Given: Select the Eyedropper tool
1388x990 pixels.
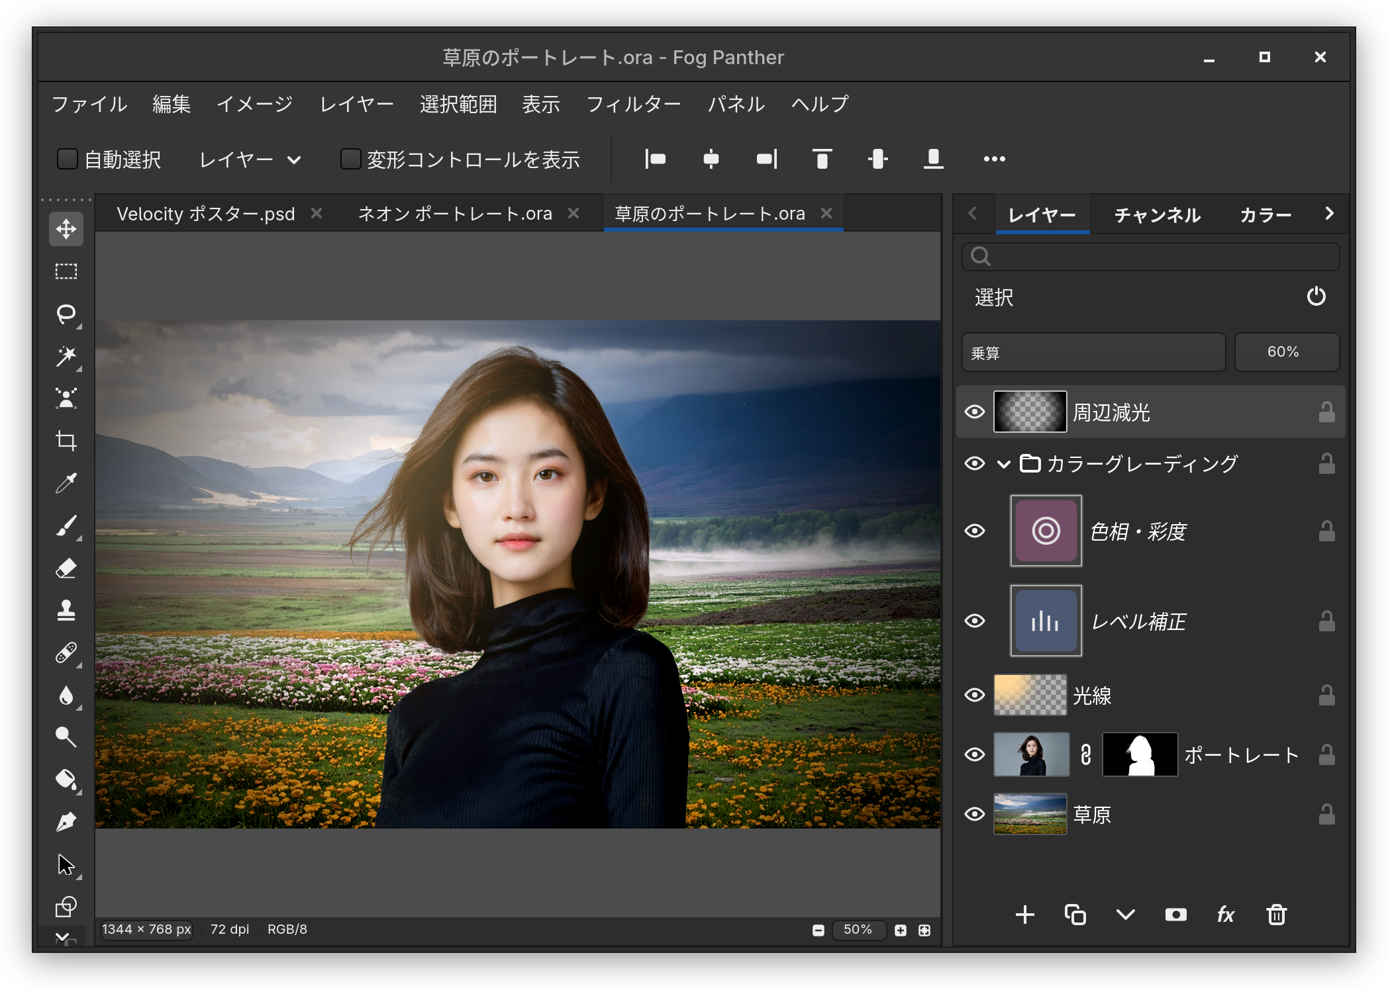Looking at the screenshot, I should click(x=66, y=483).
